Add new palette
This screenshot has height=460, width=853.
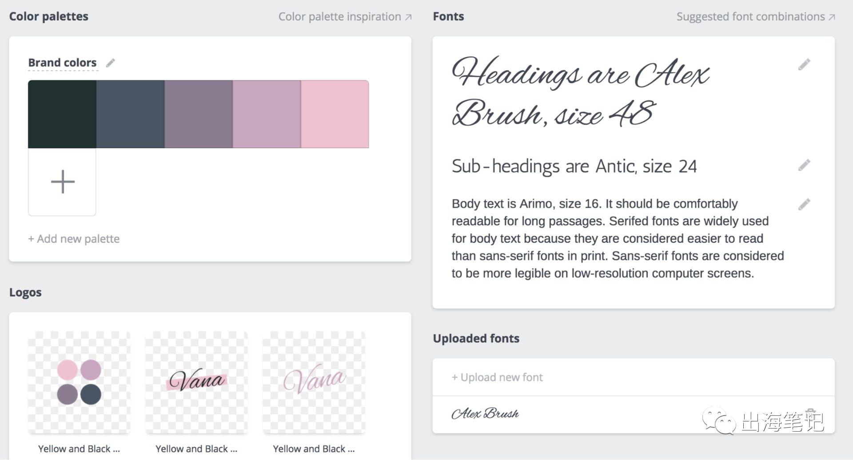tap(74, 239)
